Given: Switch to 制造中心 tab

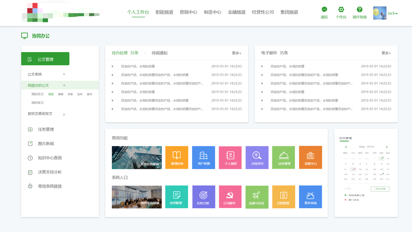Looking at the screenshot, I should [213, 12].
